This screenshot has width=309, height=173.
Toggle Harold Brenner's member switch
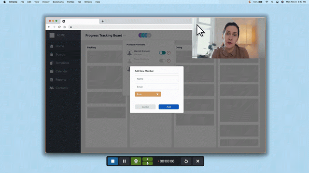coord(162,52)
